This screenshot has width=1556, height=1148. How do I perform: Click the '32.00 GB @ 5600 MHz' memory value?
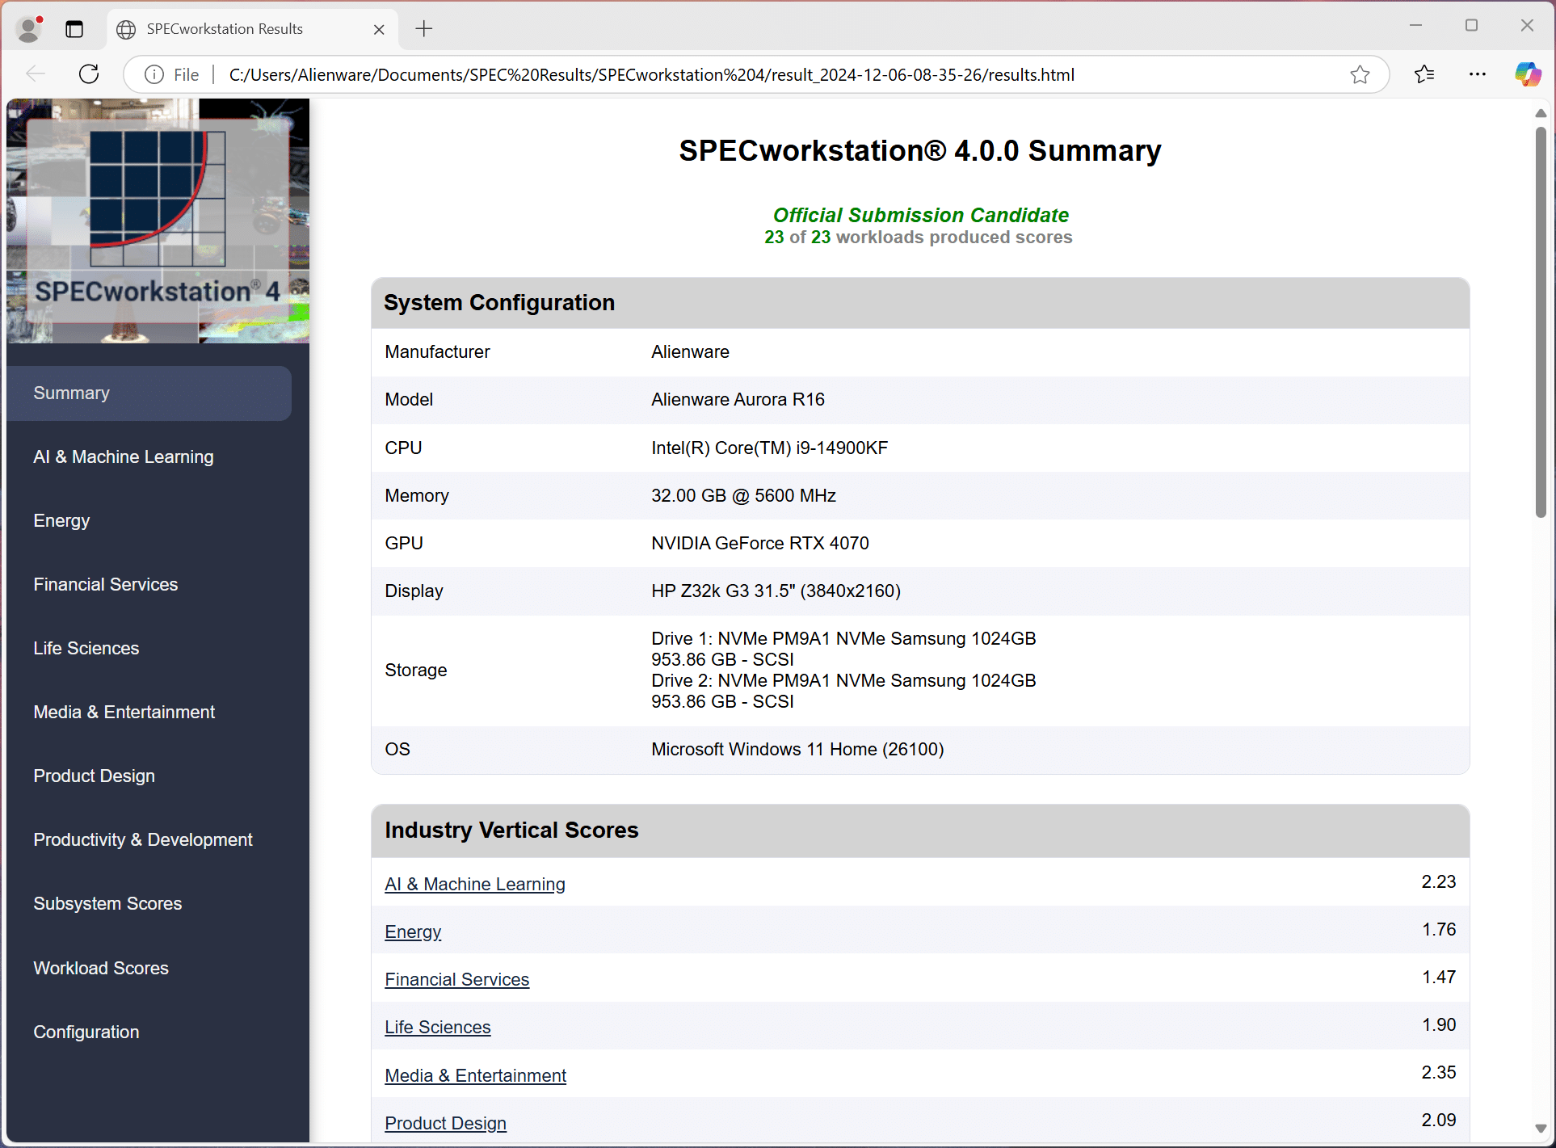744,495
